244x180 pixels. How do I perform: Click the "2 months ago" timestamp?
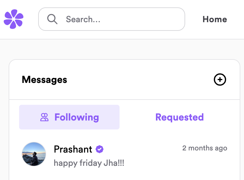click(x=205, y=148)
